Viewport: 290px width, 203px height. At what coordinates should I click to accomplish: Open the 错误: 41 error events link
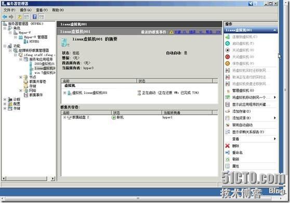(196, 32)
